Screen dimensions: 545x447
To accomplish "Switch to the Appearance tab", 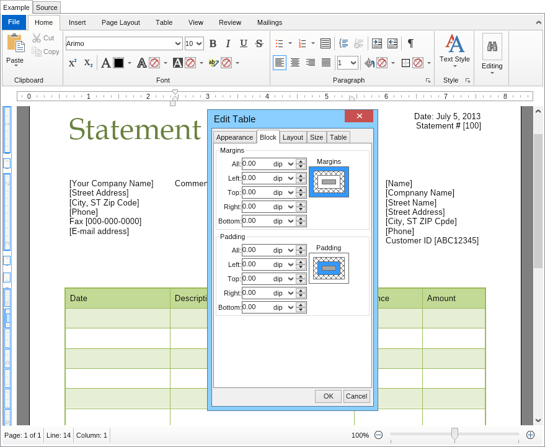I will point(234,137).
